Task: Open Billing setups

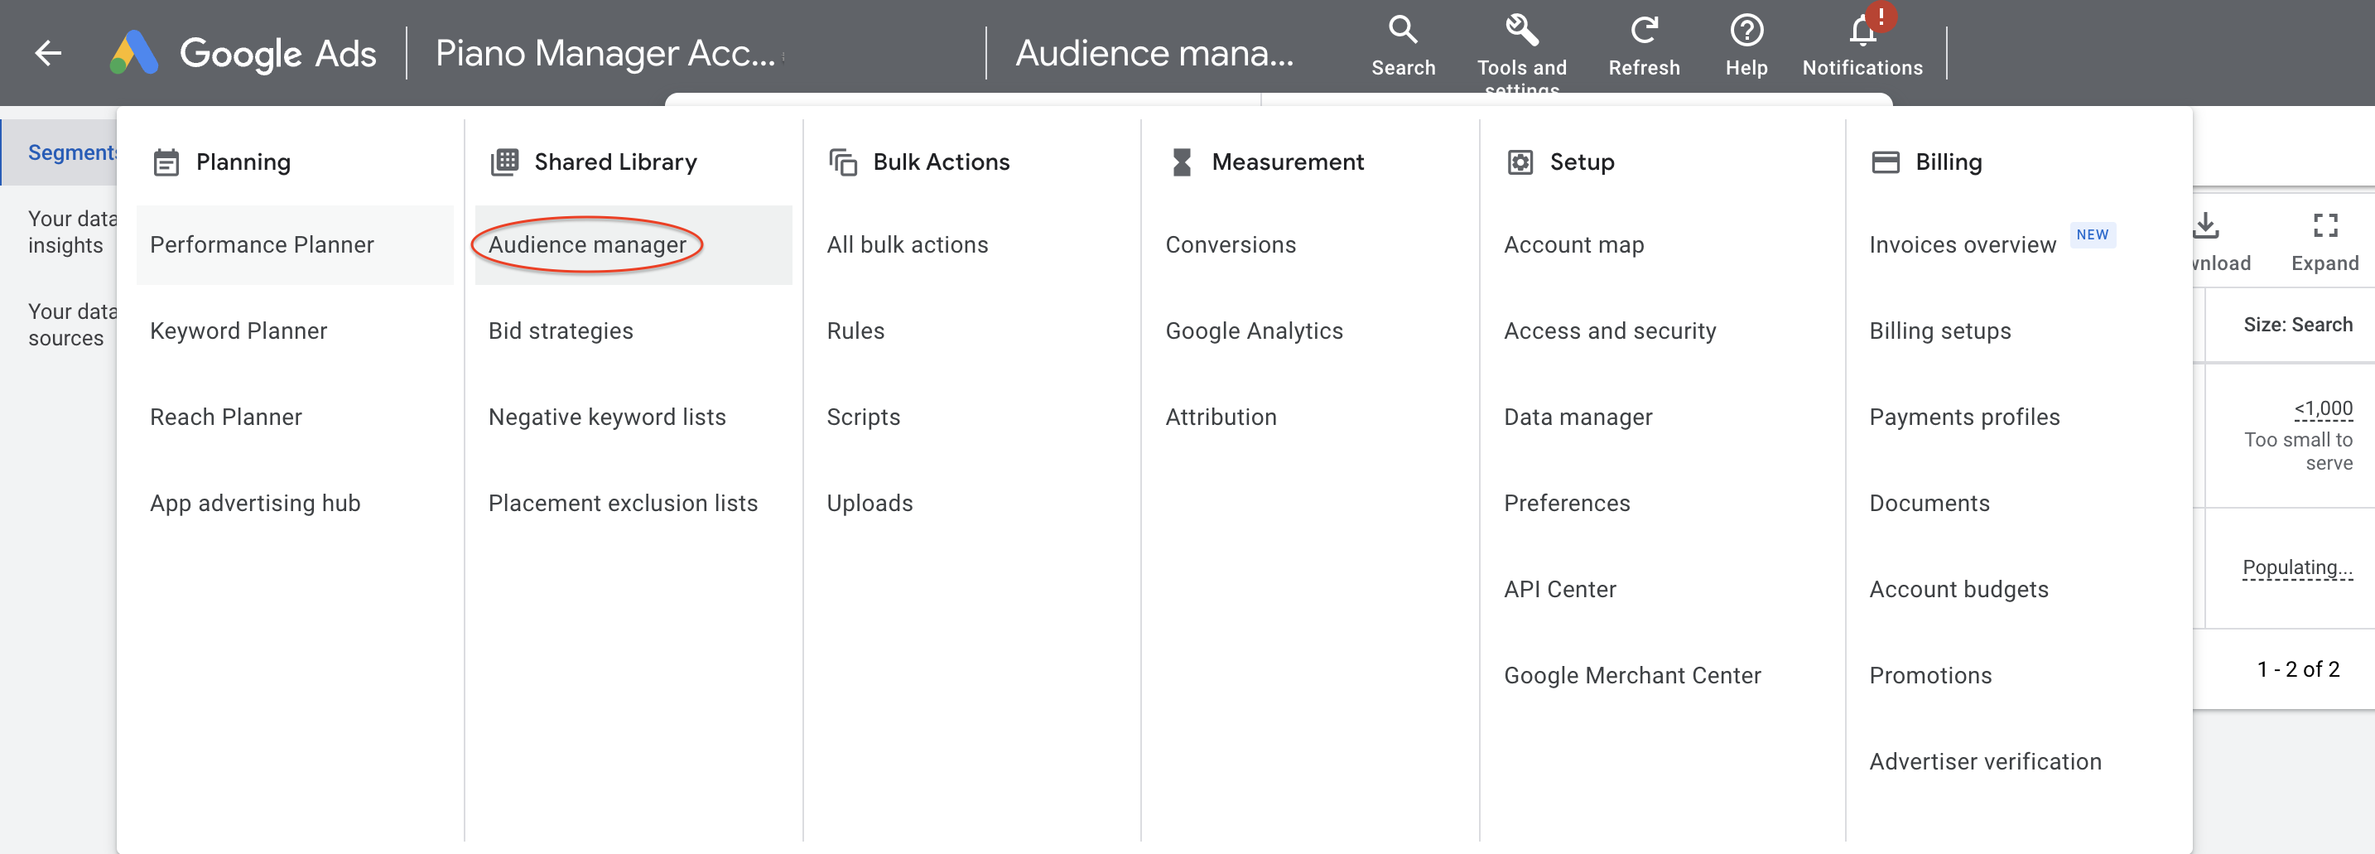Action: click(x=1939, y=331)
